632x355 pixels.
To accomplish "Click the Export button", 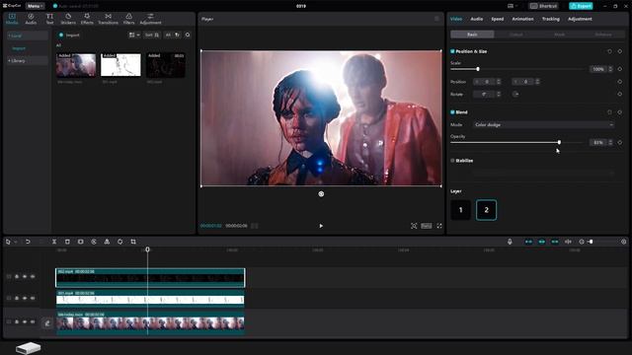I will 581,6.
